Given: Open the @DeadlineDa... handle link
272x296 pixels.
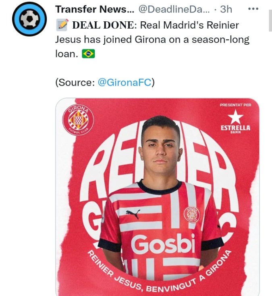Looking at the screenshot, I should tap(174, 9).
